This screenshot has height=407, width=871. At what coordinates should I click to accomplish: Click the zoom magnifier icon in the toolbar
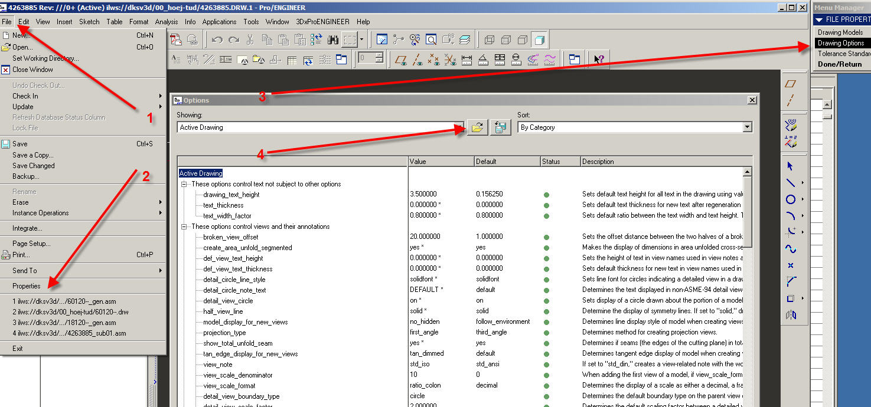(431, 40)
